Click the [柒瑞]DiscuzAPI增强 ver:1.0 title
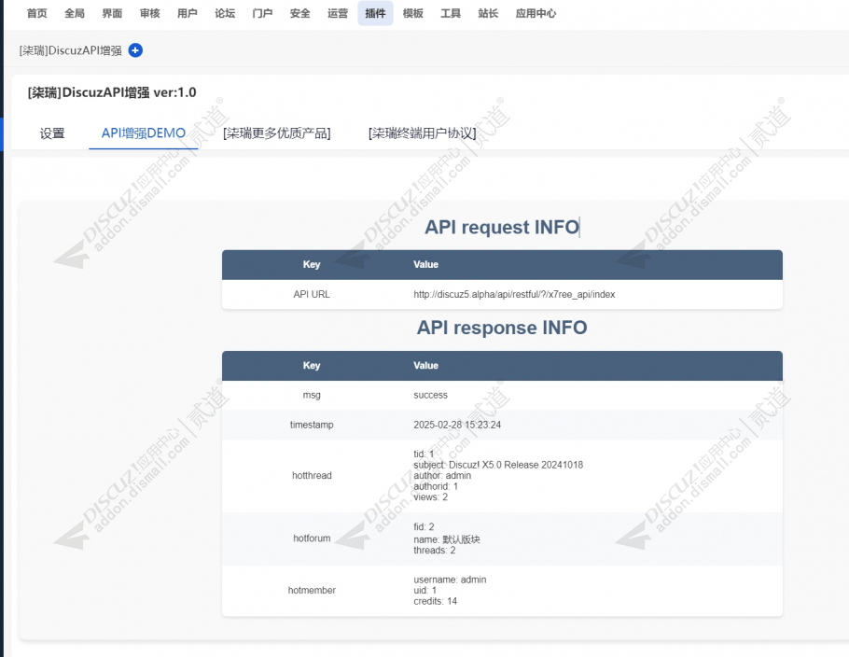The width and height of the screenshot is (849, 657). click(x=112, y=92)
